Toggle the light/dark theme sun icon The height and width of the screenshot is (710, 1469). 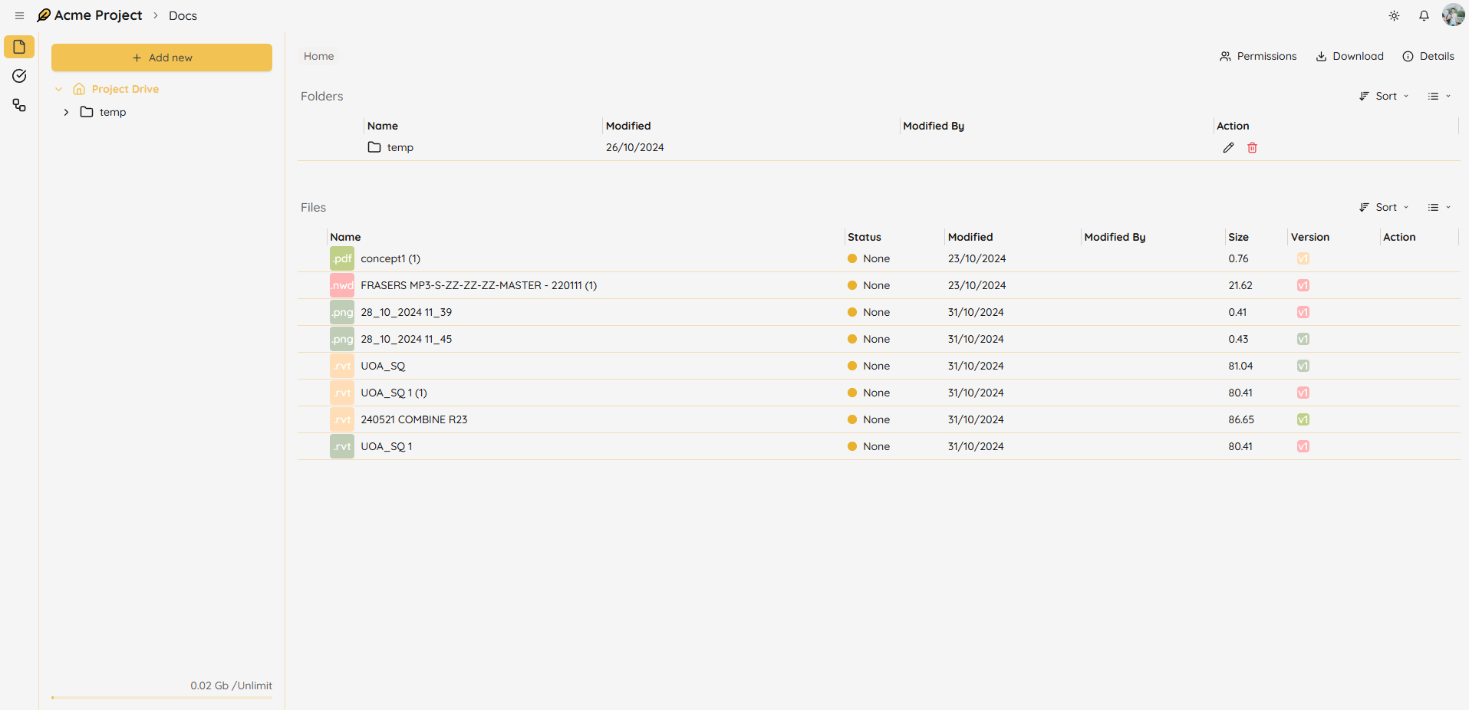click(1394, 16)
